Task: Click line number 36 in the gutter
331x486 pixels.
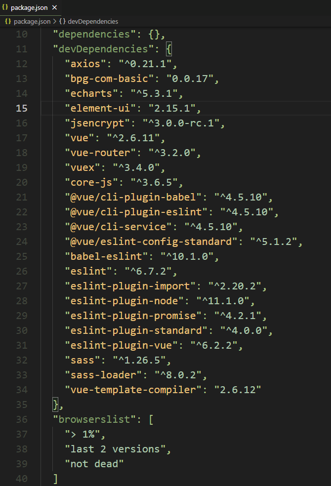Action: pos(22,419)
